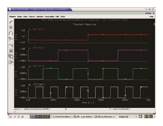Click the crosshair-on-waveform marker icon

point(11,39)
